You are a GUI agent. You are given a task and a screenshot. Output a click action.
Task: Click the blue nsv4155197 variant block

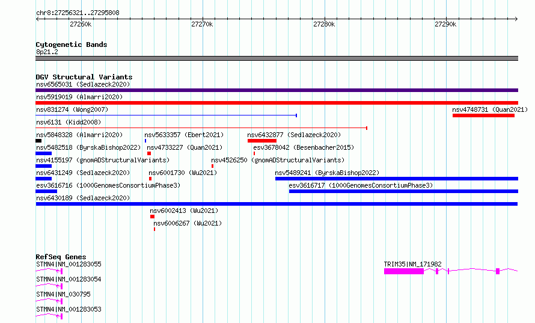click(44, 166)
